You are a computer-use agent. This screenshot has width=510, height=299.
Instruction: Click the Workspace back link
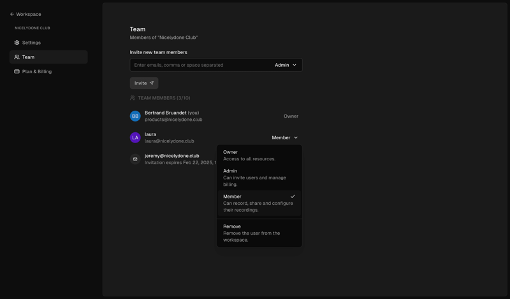click(25, 14)
